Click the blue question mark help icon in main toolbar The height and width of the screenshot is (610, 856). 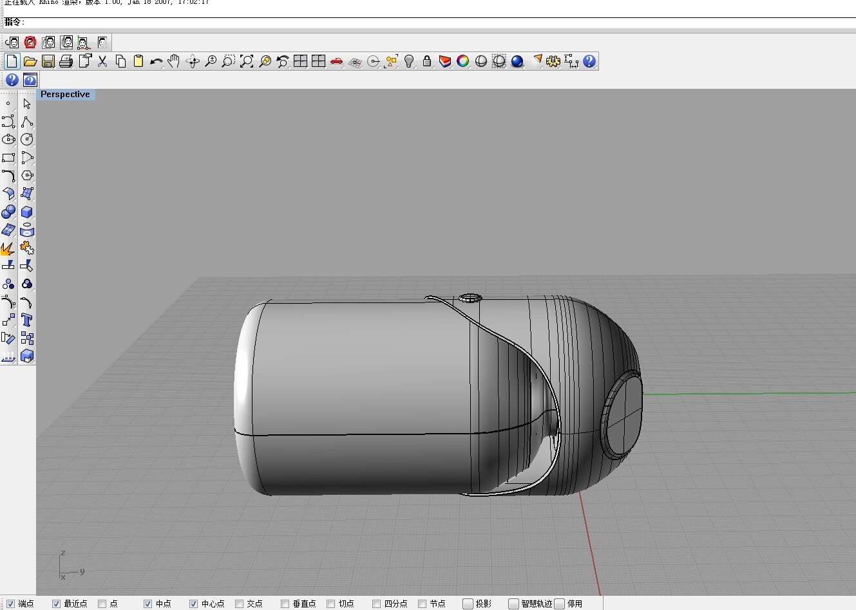(589, 61)
